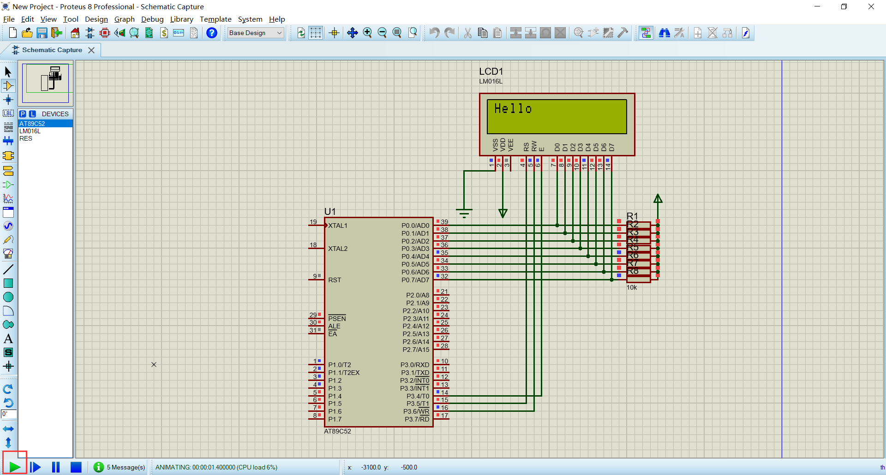This screenshot has width=886, height=475.
Task: Click rotation angle input field
Action: (x=9, y=414)
